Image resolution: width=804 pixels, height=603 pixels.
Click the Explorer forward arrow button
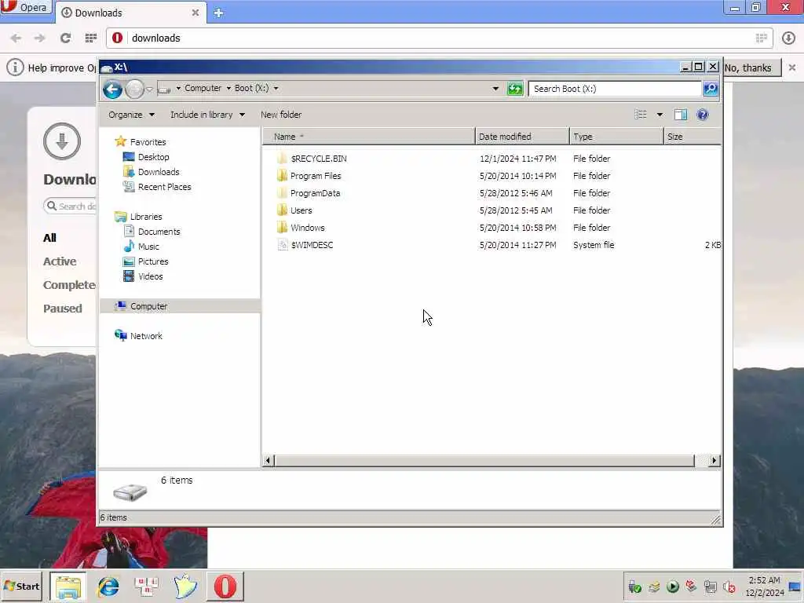(135, 90)
